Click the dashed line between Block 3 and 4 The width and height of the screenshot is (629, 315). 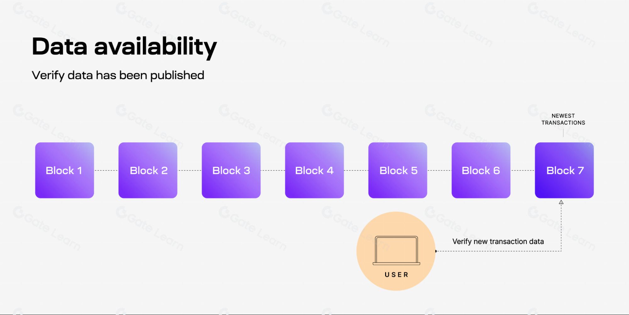click(x=273, y=170)
